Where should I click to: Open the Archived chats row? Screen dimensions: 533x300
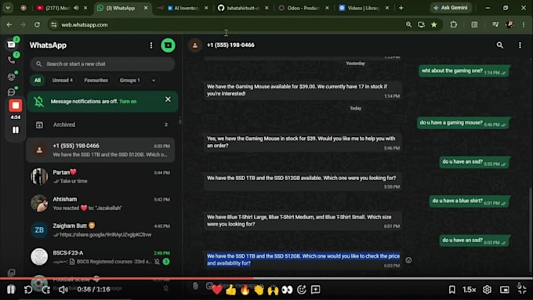(101, 125)
